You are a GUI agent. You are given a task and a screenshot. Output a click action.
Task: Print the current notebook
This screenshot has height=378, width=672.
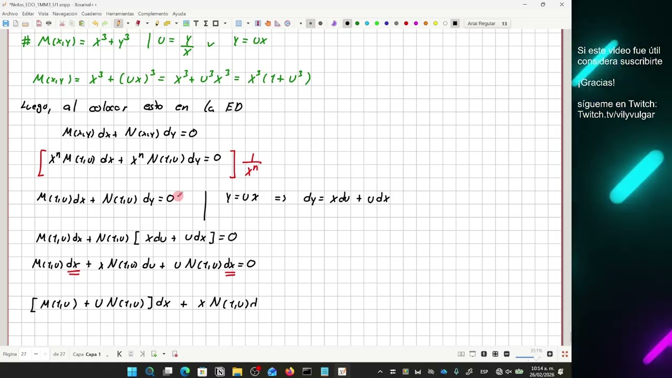click(x=49, y=23)
